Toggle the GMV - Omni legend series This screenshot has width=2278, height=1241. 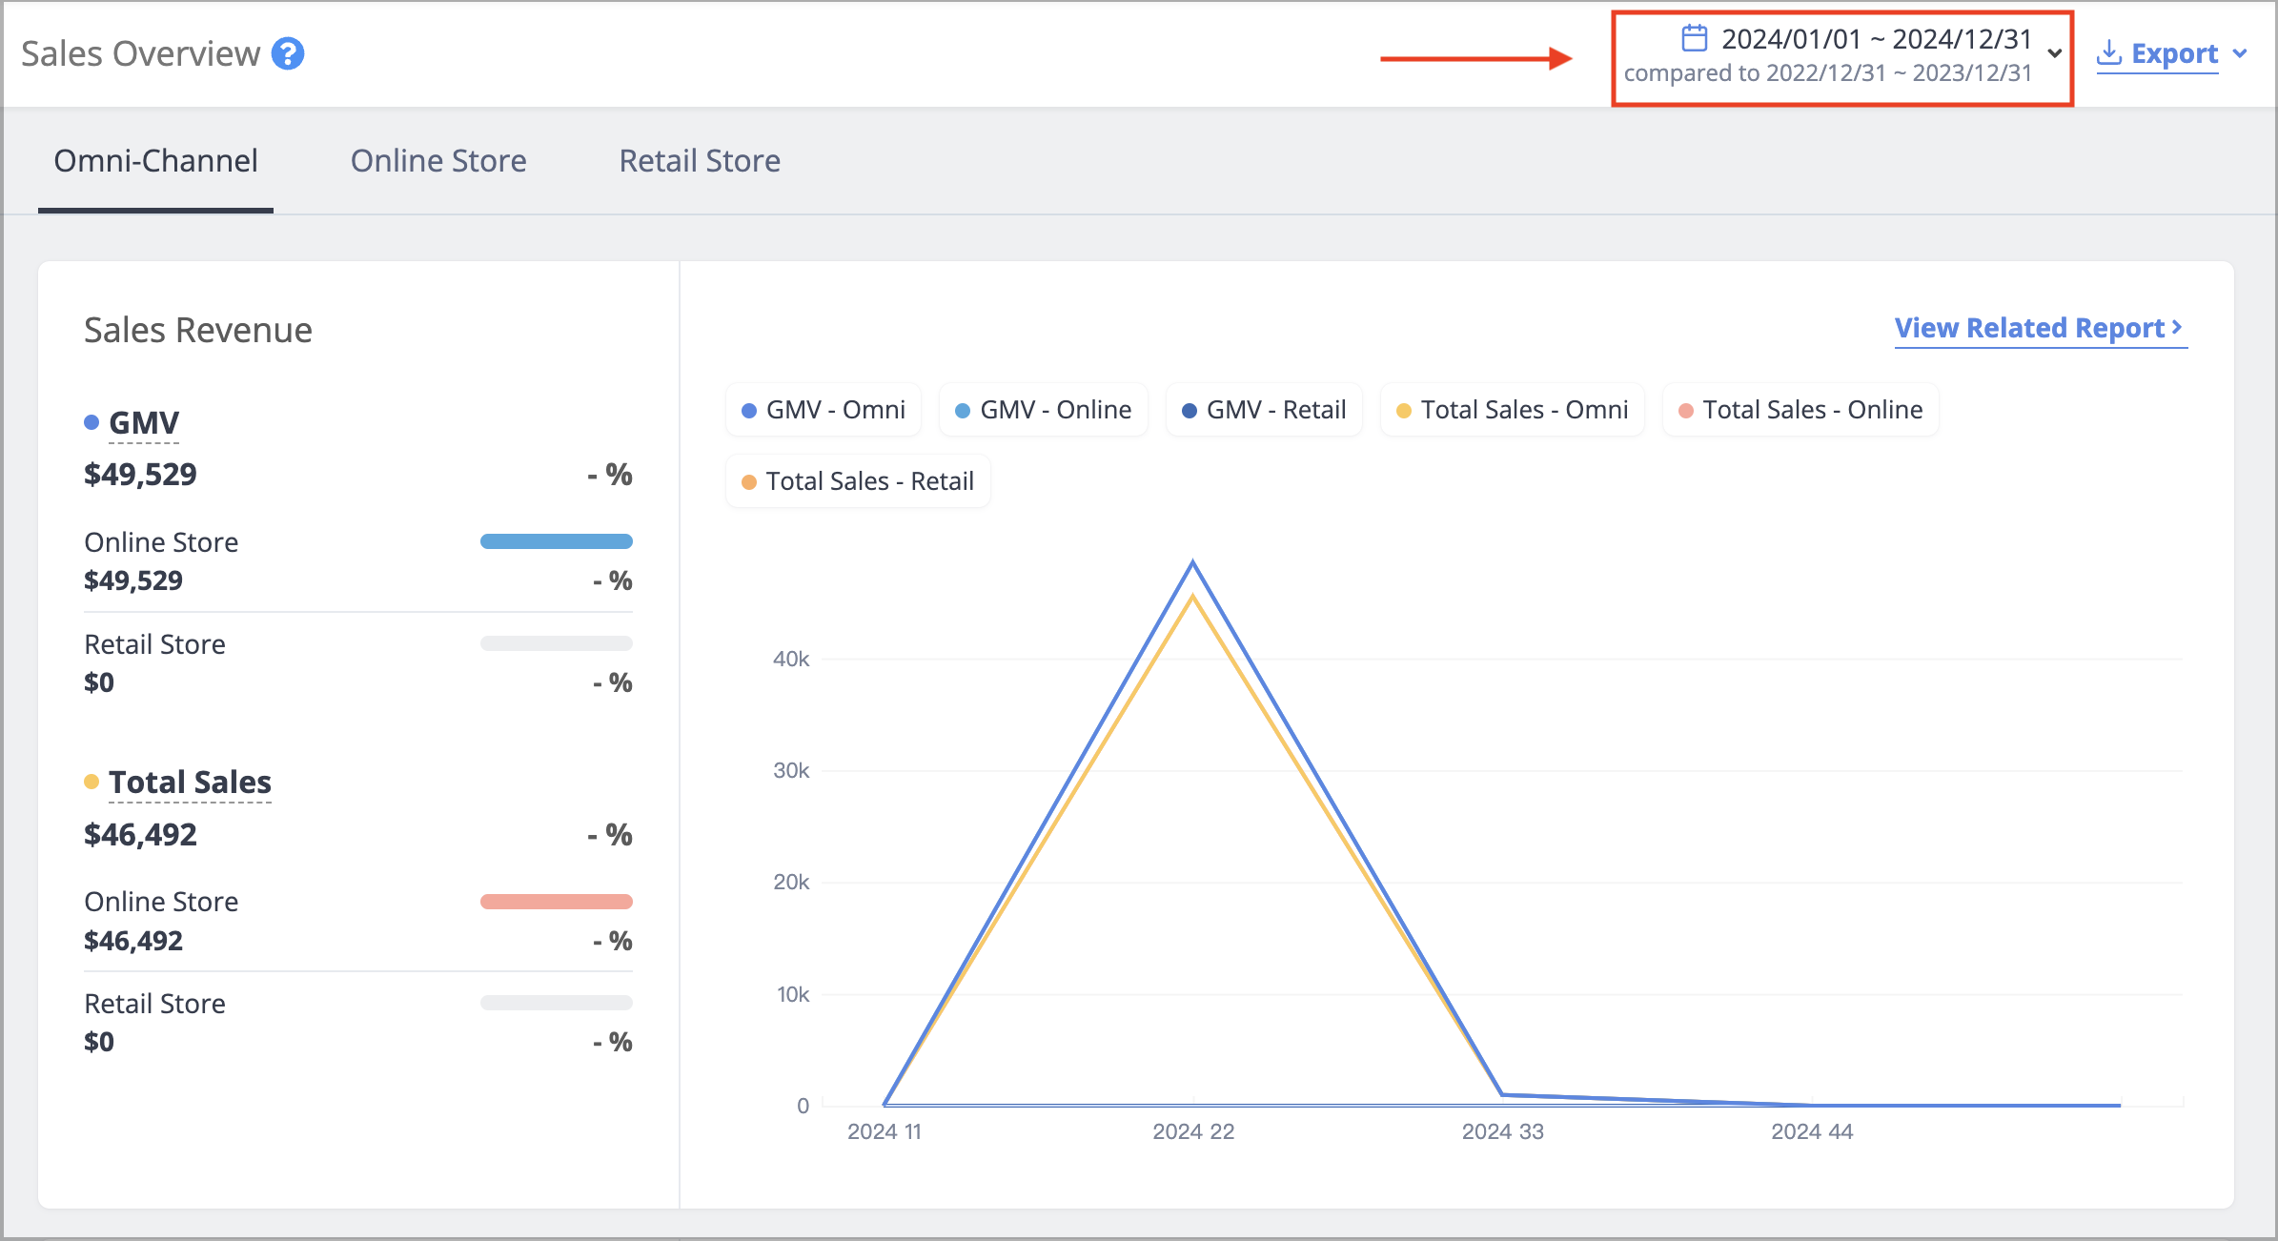click(x=824, y=410)
